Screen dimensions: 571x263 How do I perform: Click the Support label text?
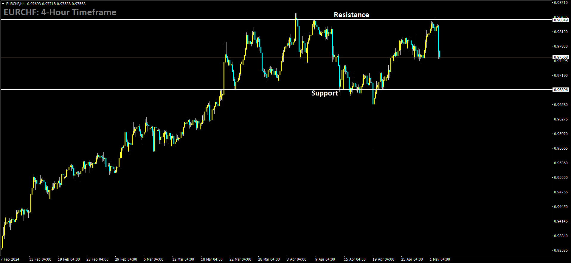tap(325, 93)
